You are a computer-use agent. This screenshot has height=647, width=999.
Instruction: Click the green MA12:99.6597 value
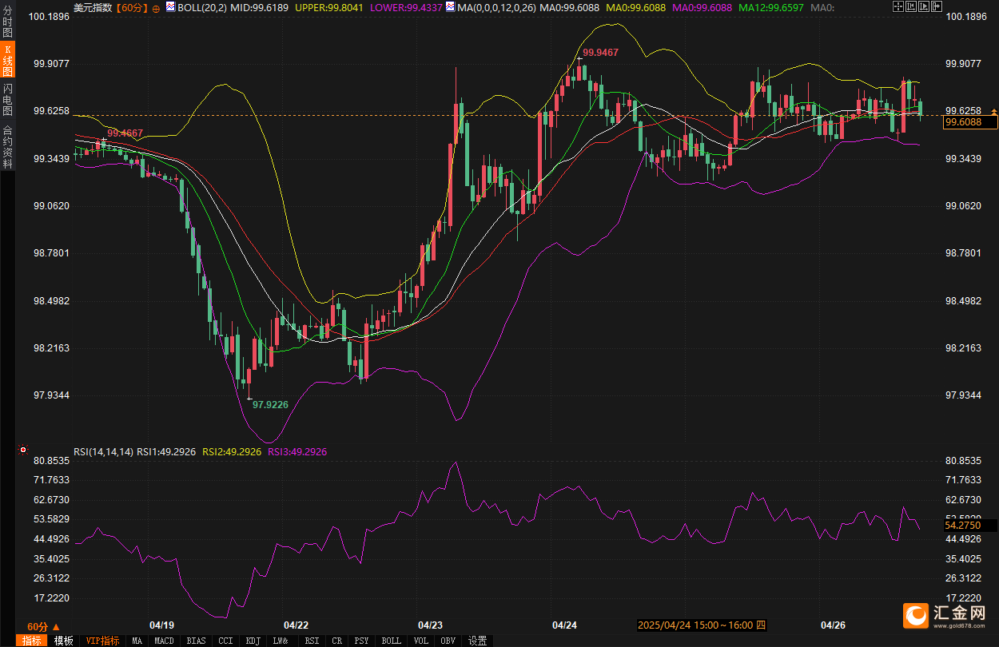click(771, 7)
